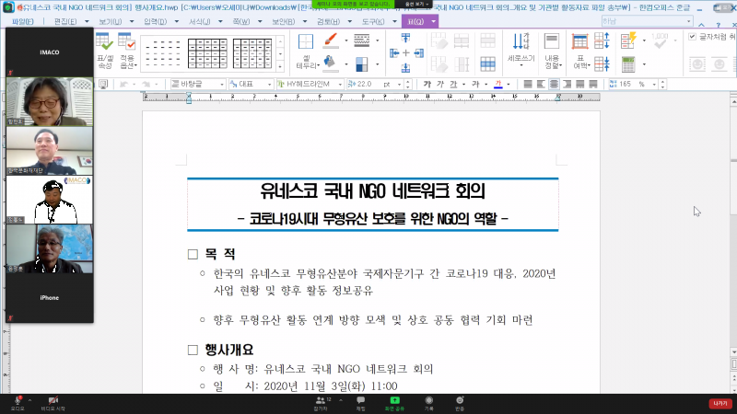
Task: Open Zoom participants (참가자) panel
Action: click(321, 403)
